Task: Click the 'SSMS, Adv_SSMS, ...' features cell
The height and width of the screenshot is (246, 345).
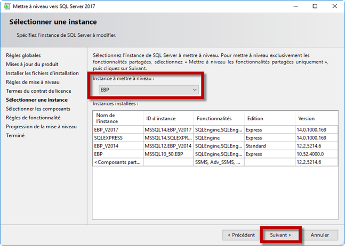Action: [219, 162]
